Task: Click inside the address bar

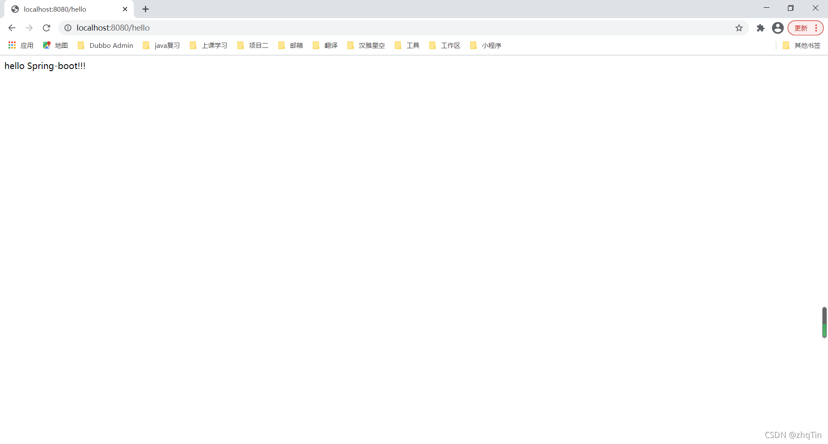Action: 216,28
